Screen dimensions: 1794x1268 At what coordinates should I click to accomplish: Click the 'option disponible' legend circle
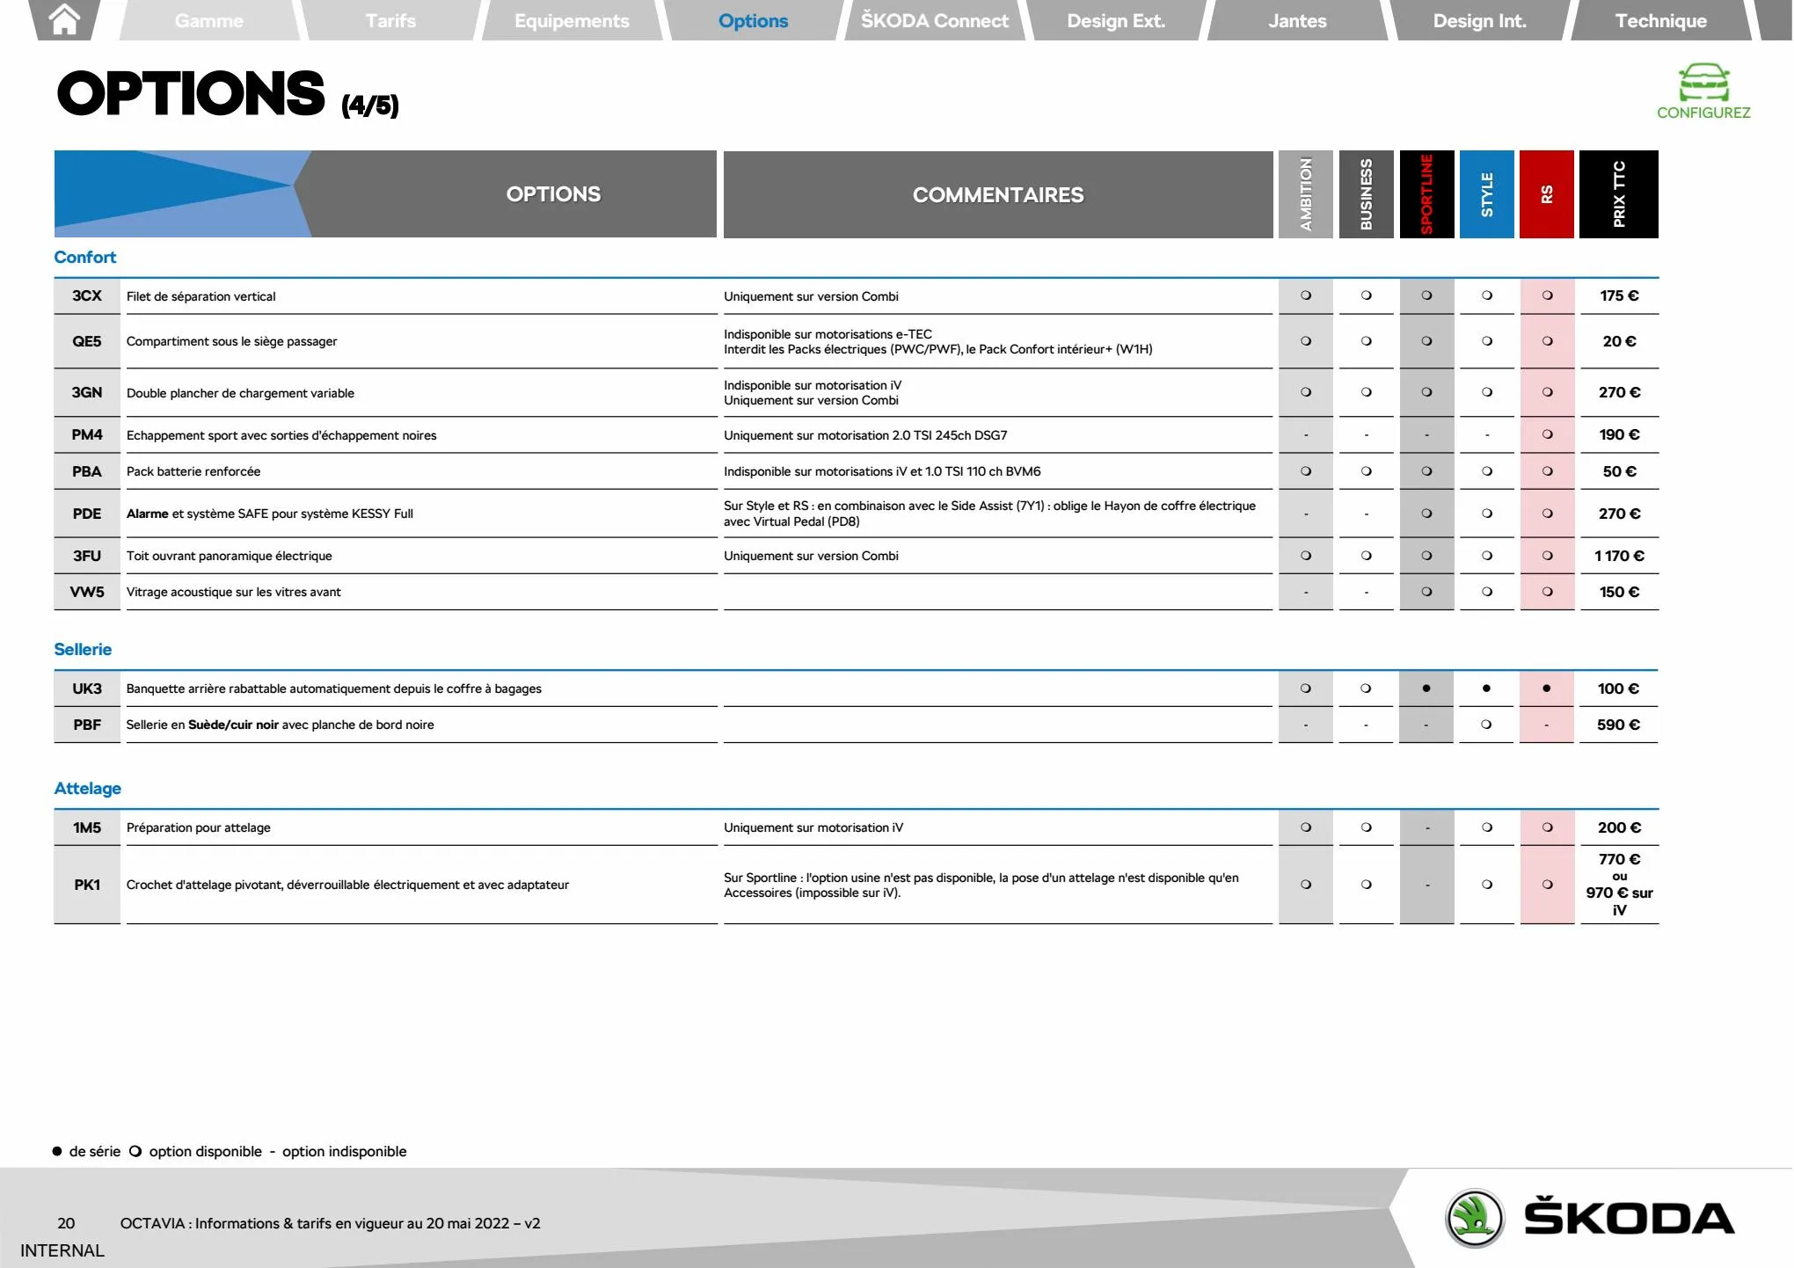[x=135, y=1151]
